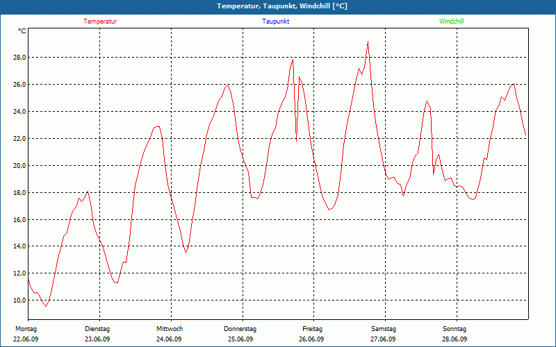Click the 27.06.09 date label
The width and height of the screenshot is (556, 347).
pos(383,339)
